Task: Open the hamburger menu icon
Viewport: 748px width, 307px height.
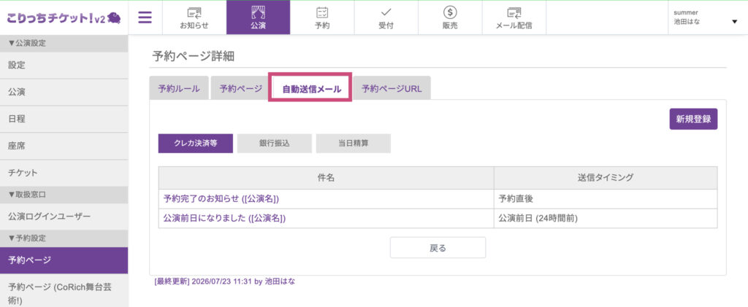Action: pos(145,18)
